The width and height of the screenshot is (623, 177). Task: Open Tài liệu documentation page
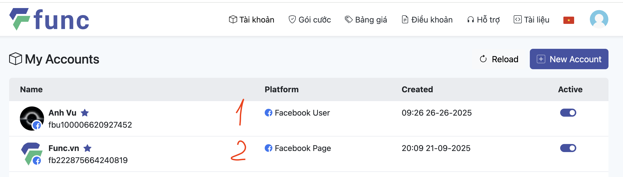(x=531, y=20)
